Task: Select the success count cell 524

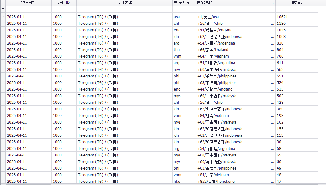Action: (297, 82)
